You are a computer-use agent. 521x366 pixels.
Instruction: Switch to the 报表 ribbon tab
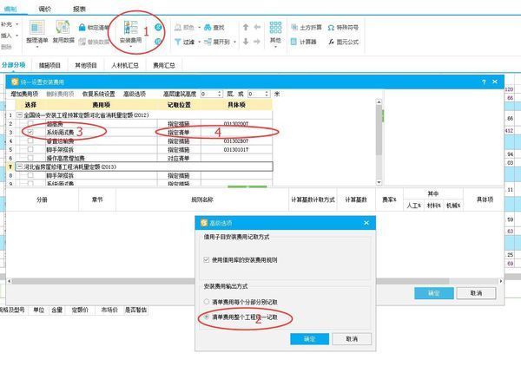click(79, 9)
